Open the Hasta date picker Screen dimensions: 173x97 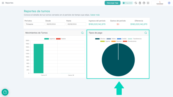pos(76,24)
